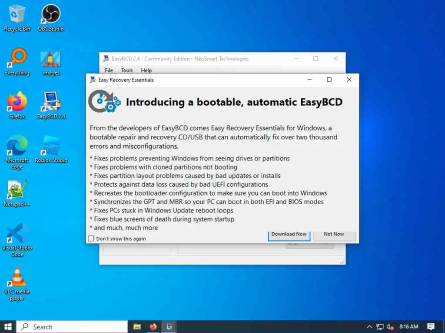Select the Visual Studio Code shortcut
Screen dimensions: 445x333
[17, 240]
